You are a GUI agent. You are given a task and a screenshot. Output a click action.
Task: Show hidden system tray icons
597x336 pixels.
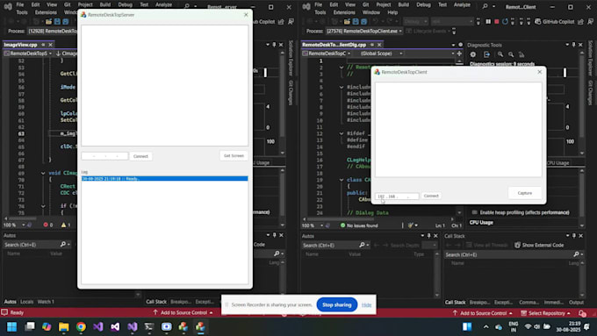coord(486,327)
